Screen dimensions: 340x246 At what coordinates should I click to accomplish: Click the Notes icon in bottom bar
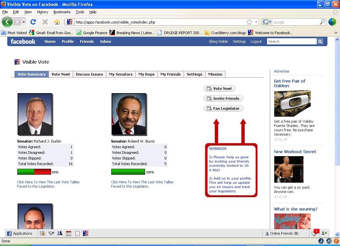coord(77,233)
